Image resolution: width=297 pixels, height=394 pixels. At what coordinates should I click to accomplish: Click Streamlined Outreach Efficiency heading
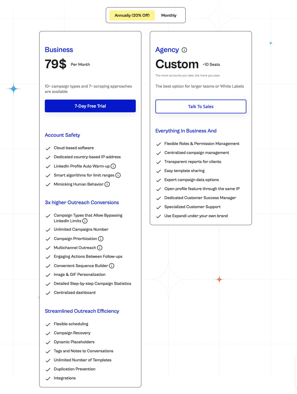pos(82,311)
